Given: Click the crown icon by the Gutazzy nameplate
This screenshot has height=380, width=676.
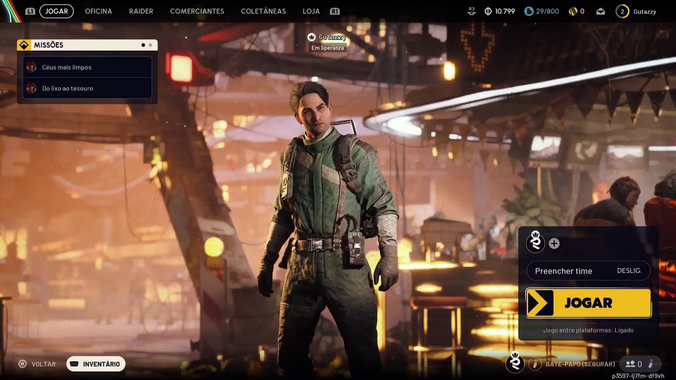Looking at the screenshot, I should 312,37.
